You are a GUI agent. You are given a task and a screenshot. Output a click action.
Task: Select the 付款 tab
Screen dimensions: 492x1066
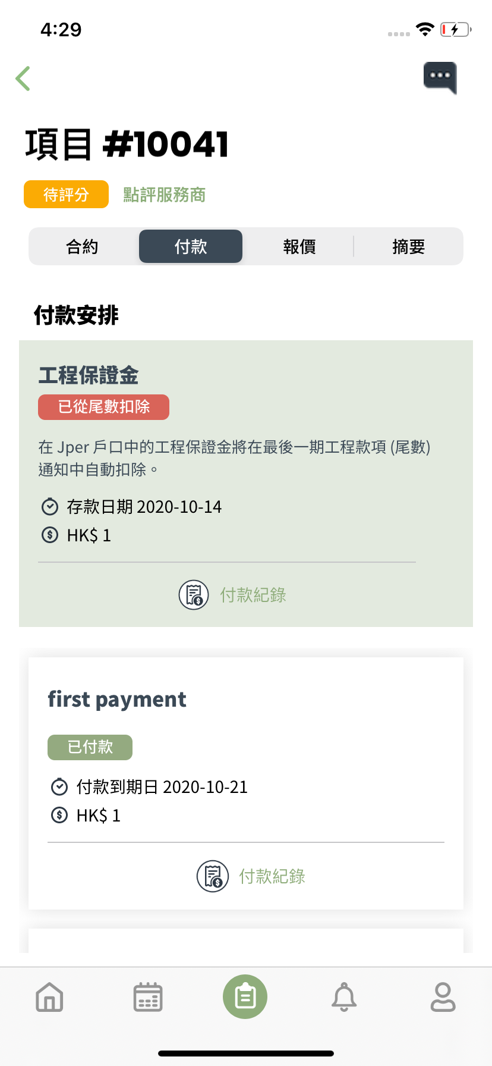tap(191, 246)
